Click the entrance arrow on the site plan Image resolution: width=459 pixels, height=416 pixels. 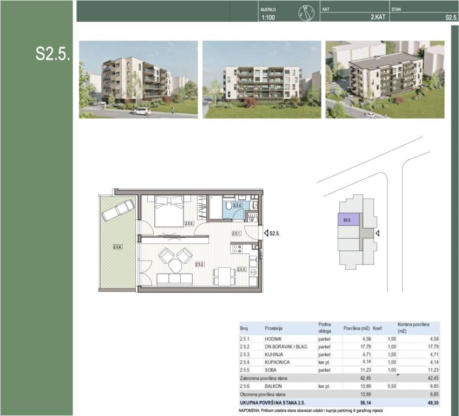(x=378, y=233)
